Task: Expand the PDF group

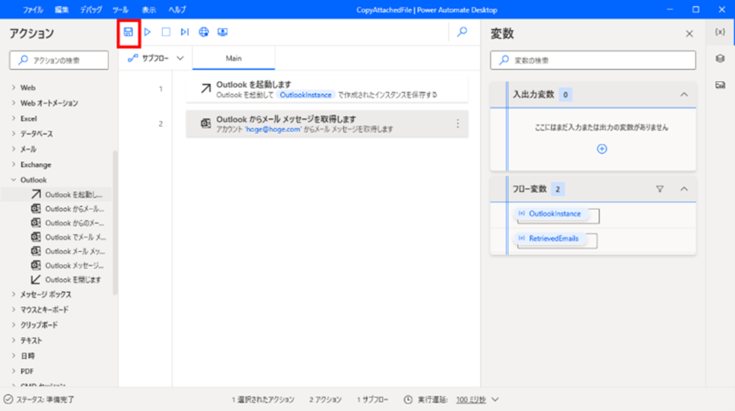Action: coord(14,371)
